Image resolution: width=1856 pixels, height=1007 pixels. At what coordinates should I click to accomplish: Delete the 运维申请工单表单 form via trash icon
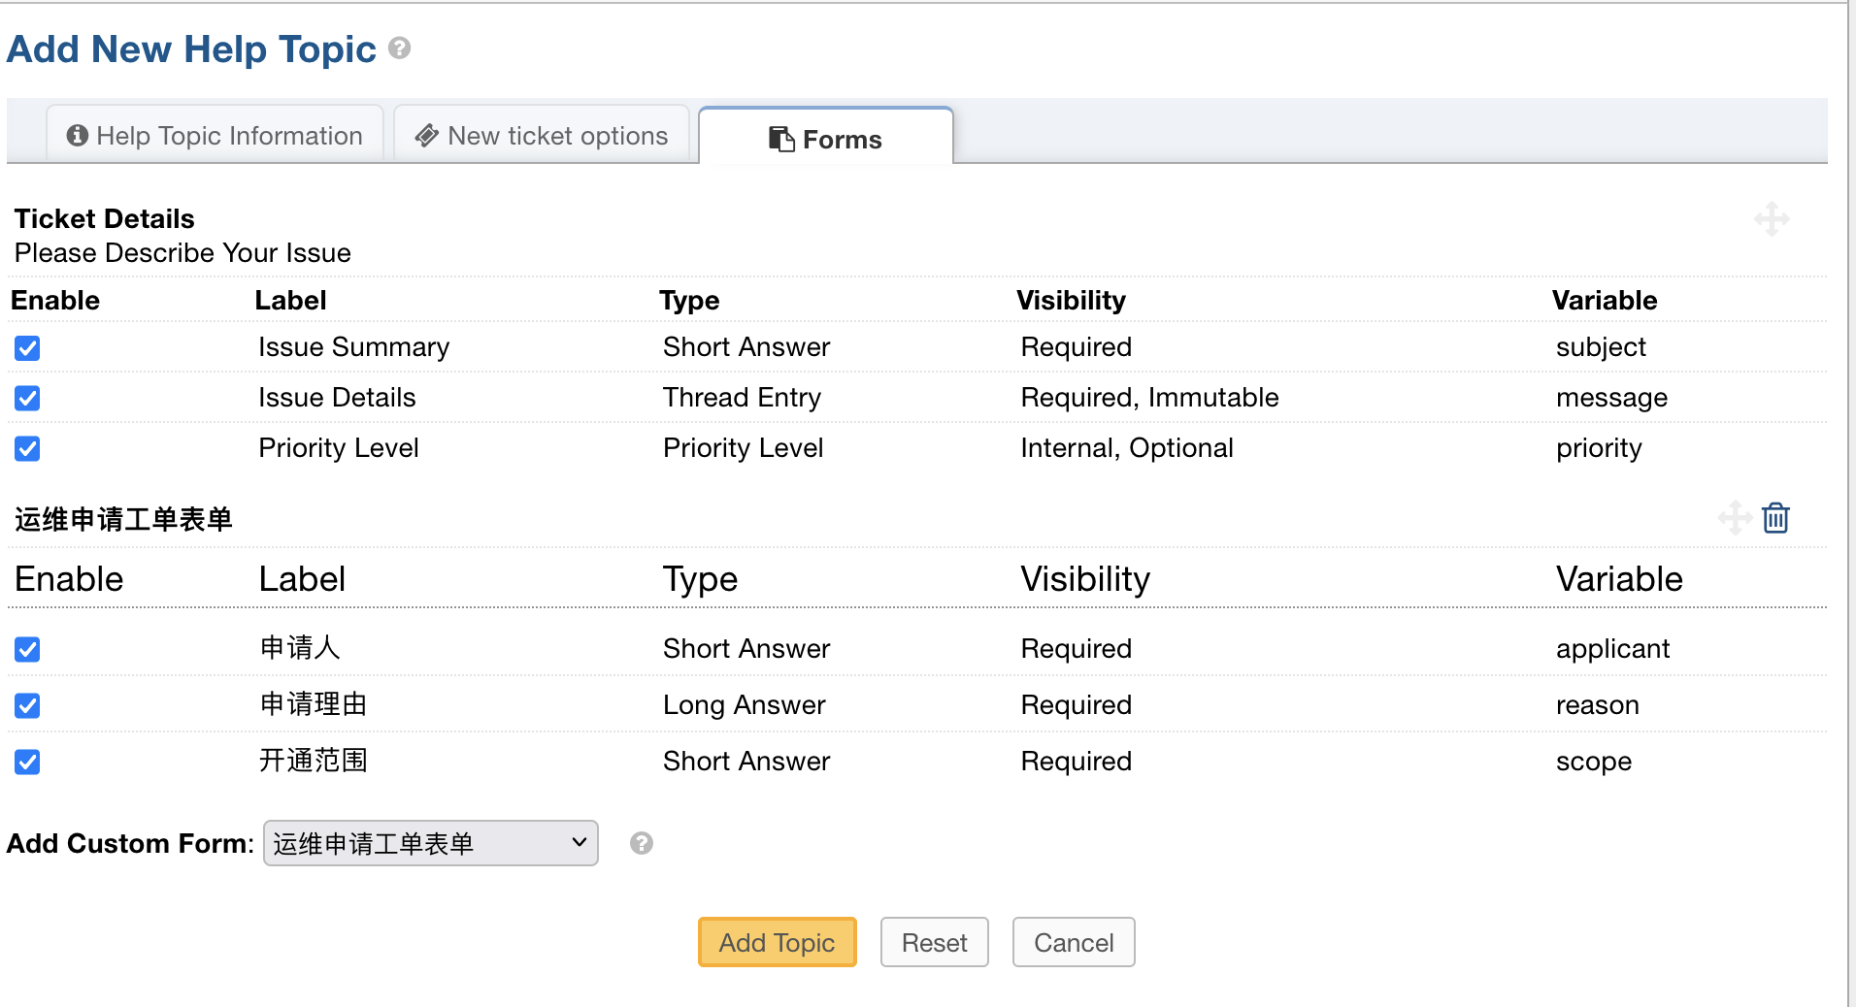point(1775,518)
